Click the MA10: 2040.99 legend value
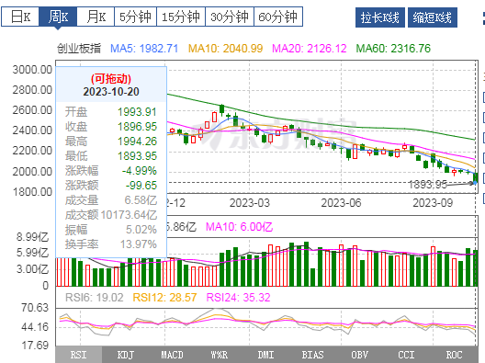This screenshot has height=363, width=485. 225,49
